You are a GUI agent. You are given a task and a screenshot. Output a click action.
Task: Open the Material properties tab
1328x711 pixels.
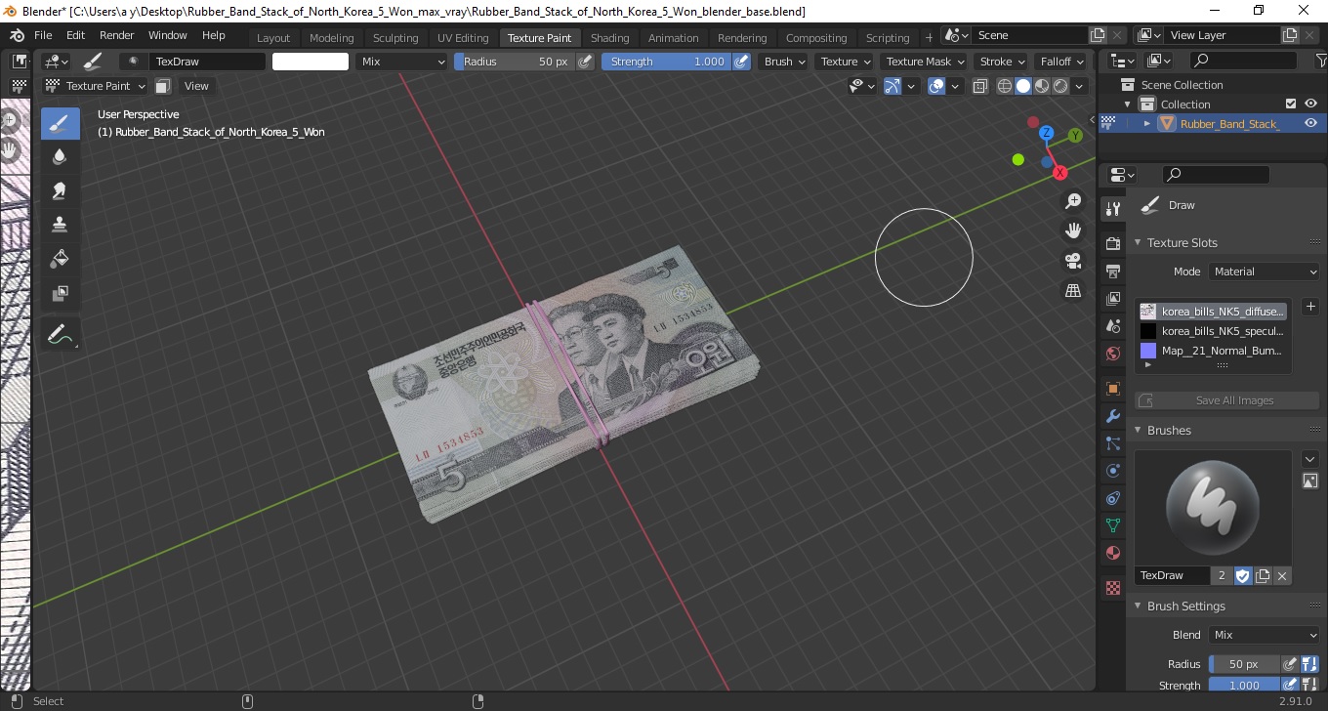1112,553
